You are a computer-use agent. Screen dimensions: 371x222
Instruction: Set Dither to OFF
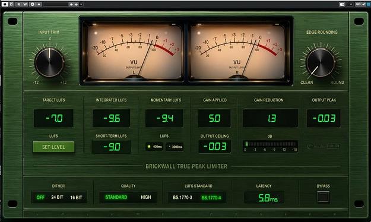click(x=40, y=198)
